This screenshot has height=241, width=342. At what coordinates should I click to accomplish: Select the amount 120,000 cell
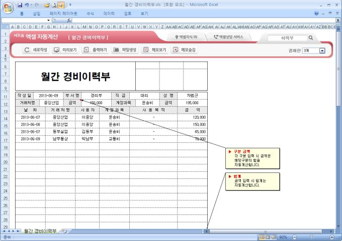point(192,117)
